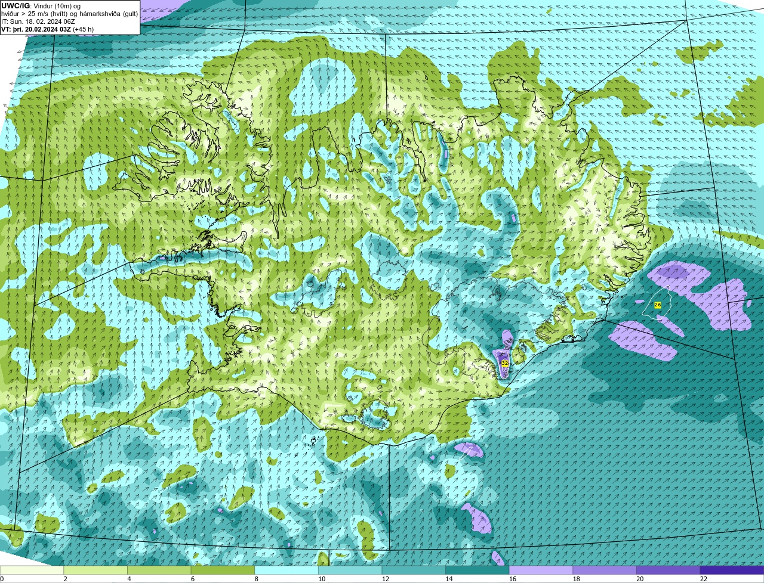Pick the light cyan swatch between 8 and 10
The image size is (764, 583).
[286, 570]
